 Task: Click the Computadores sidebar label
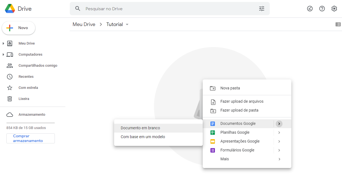point(30,55)
